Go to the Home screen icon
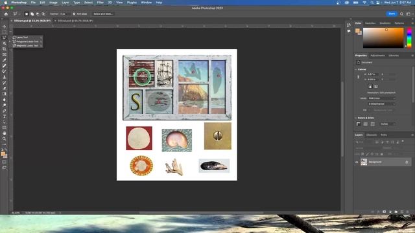 [x=6, y=14]
